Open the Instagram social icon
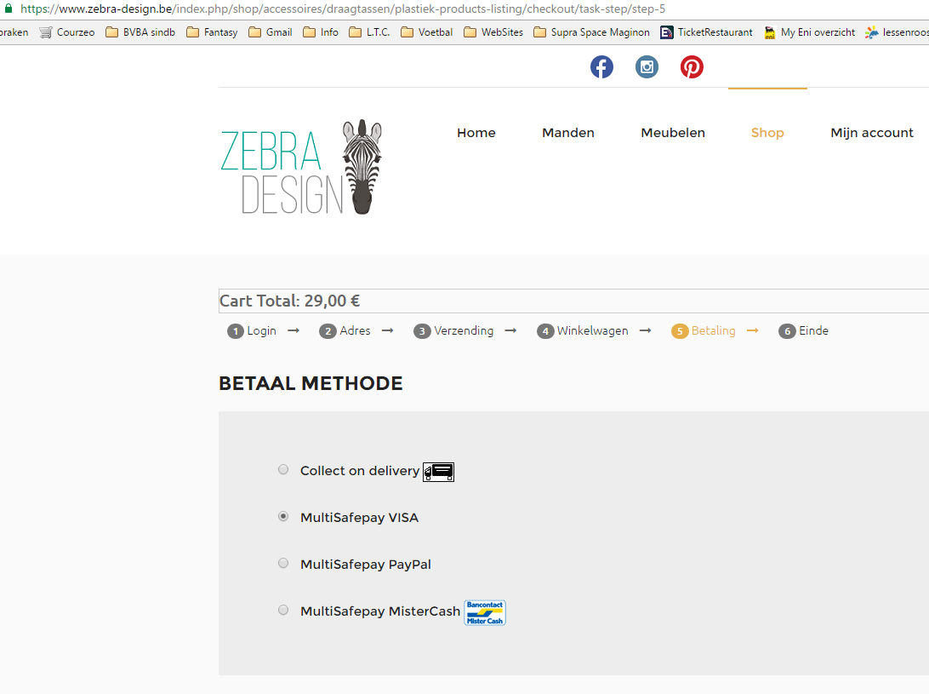 [x=647, y=66]
